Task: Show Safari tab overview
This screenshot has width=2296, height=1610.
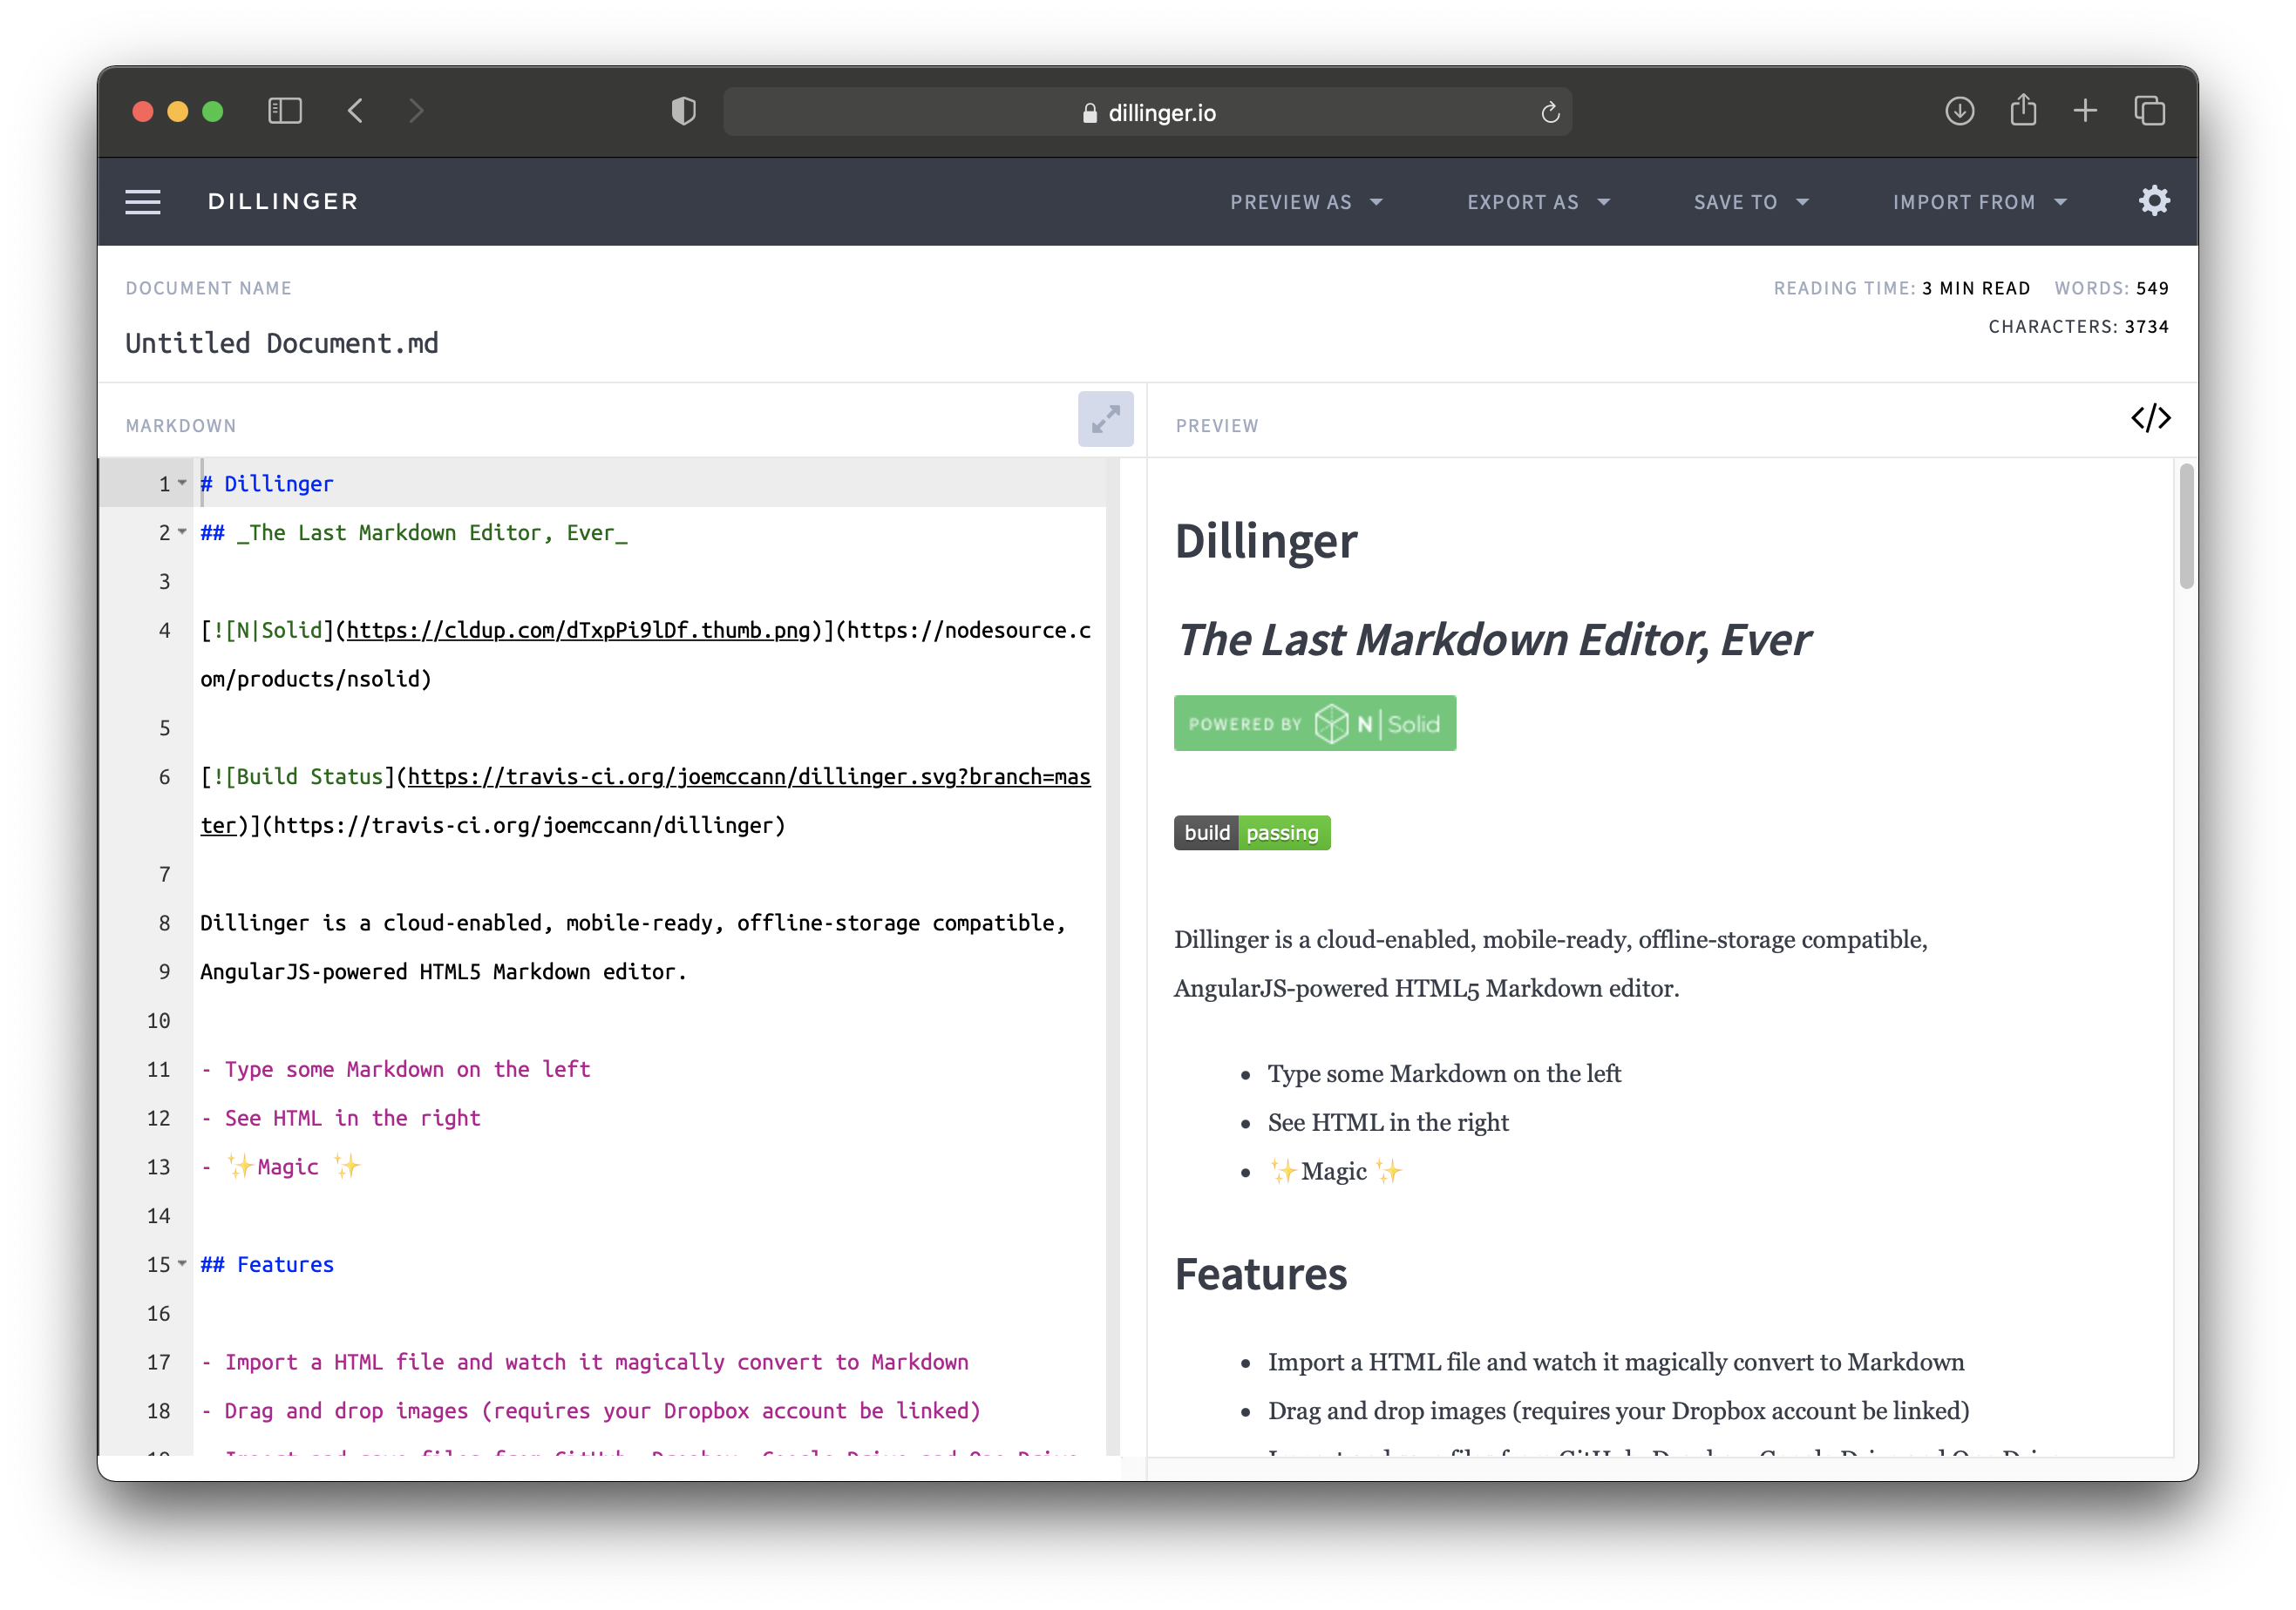Action: coord(2149,111)
